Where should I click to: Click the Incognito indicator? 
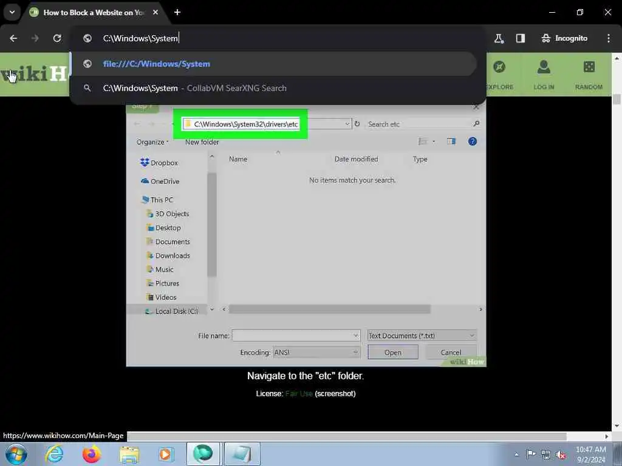pyautogui.click(x=564, y=38)
